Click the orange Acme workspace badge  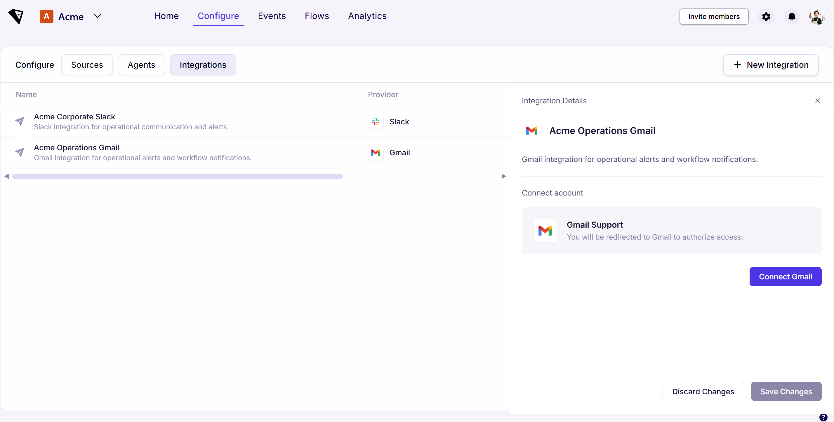pos(46,16)
